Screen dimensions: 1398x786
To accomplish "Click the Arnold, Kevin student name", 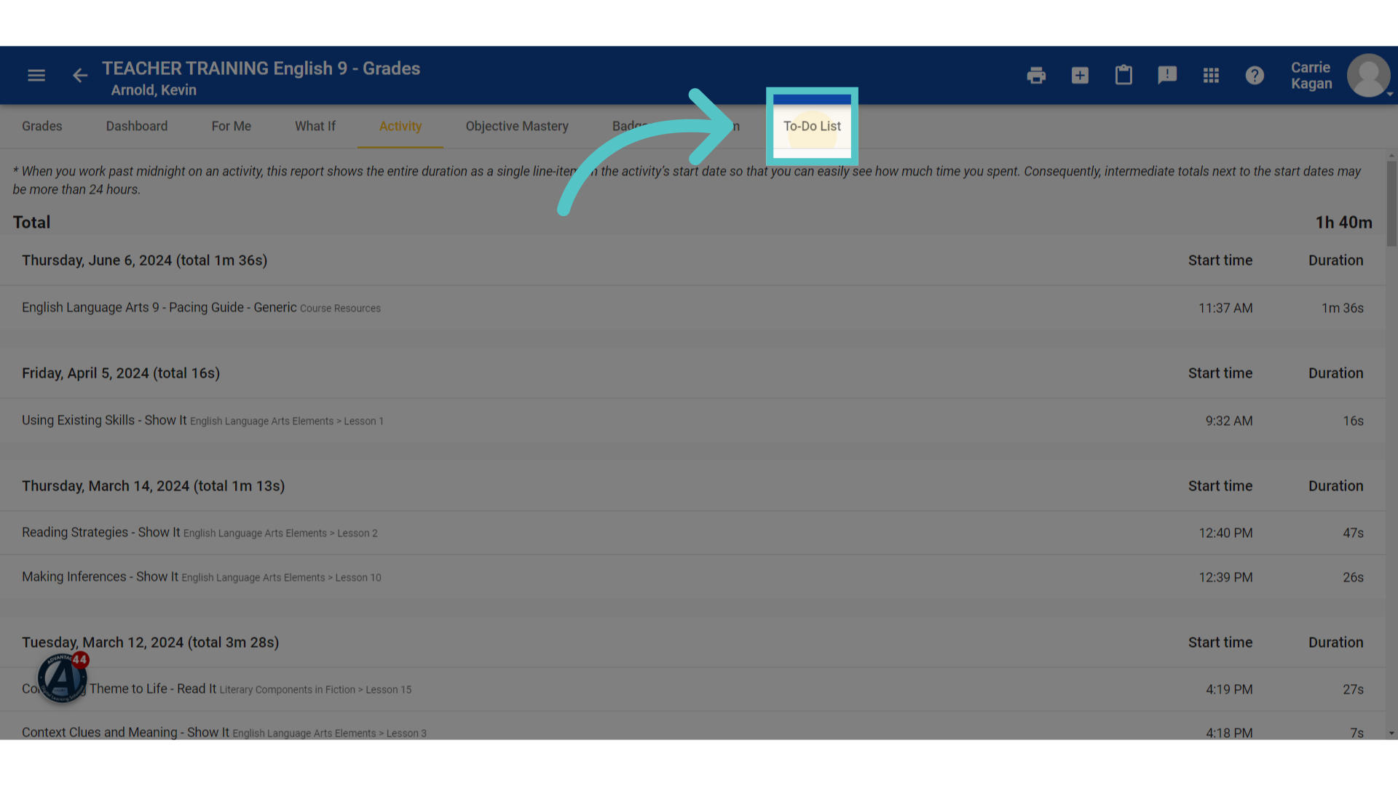I will click(x=154, y=90).
